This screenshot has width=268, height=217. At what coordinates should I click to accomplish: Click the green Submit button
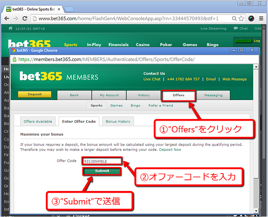click(102, 171)
